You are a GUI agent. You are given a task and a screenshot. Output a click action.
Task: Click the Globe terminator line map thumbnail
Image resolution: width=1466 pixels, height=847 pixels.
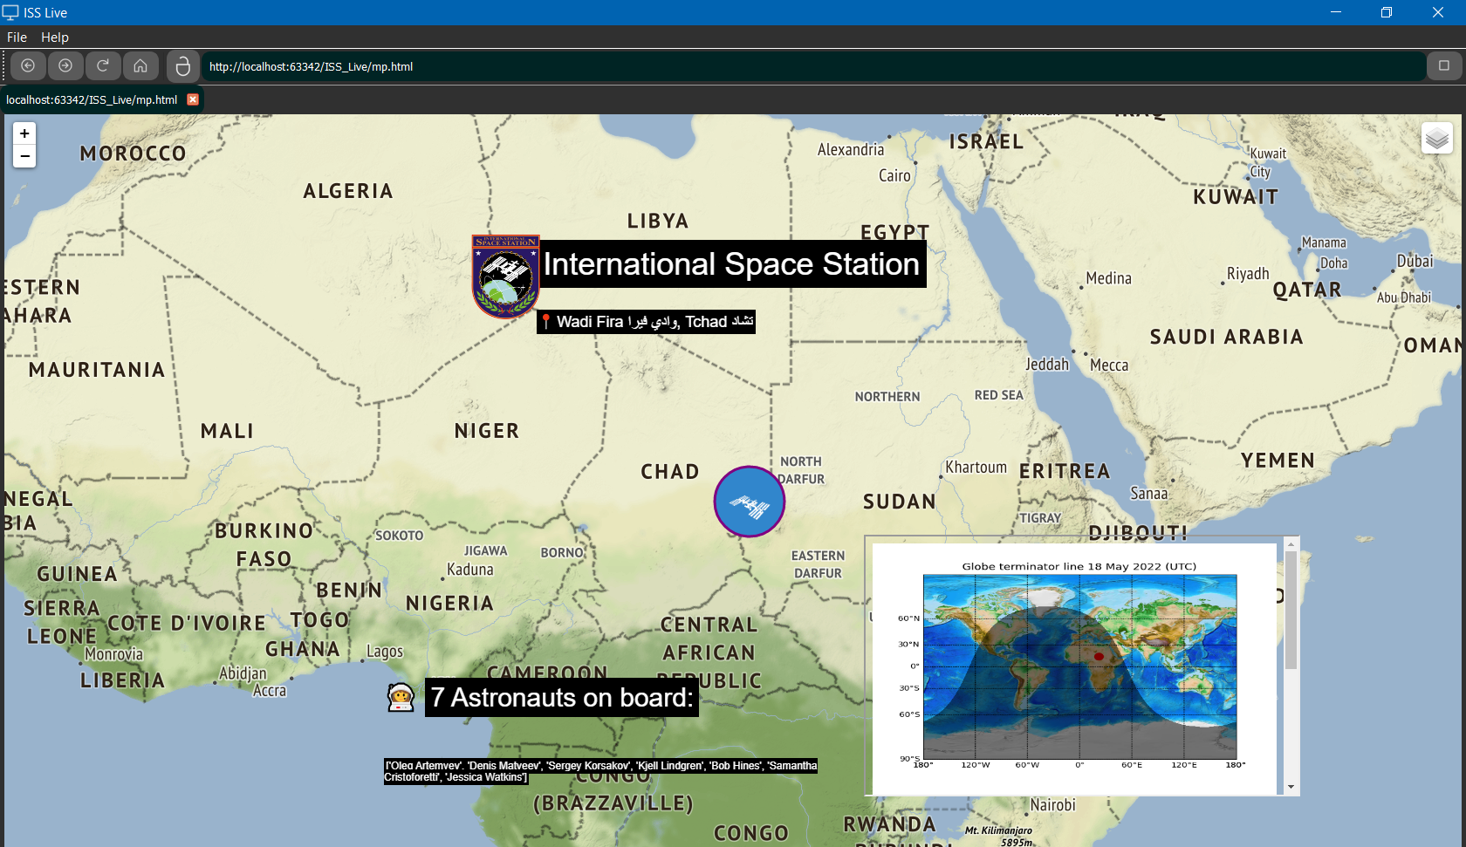point(1079,666)
